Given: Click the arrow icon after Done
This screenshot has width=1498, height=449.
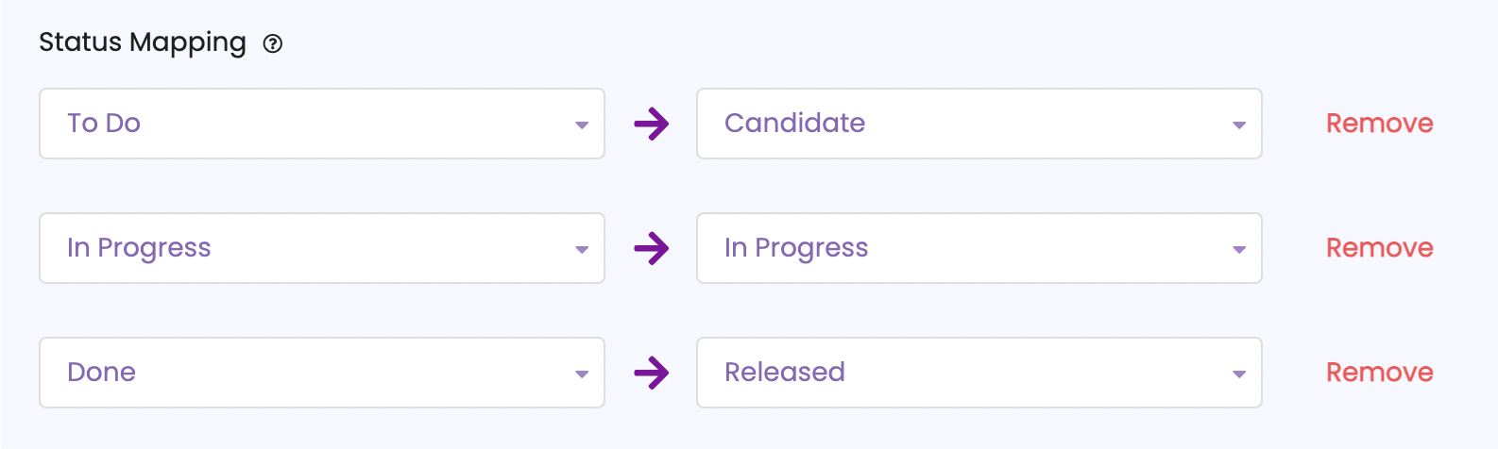Looking at the screenshot, I should pos(652,373).
